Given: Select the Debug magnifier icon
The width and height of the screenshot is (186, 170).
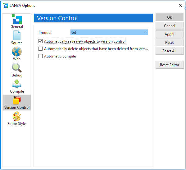Looking at the screenshot, I should tap(17, 68).
